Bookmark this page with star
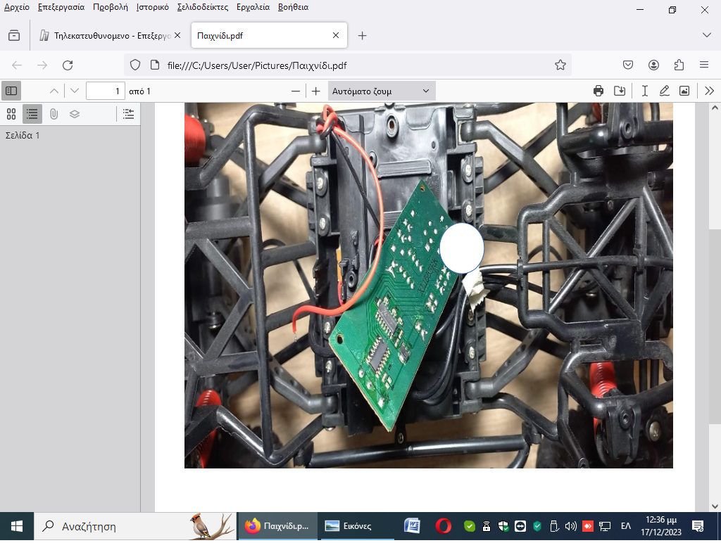The image size is (721, 543). (x=560, y=65)
